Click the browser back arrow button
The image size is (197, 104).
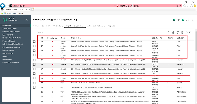pos(3,6)
